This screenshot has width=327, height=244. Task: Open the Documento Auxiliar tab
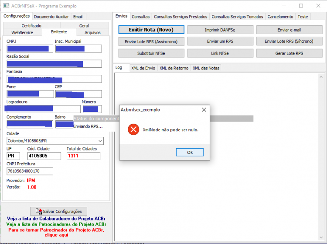[x=51, y=17]
